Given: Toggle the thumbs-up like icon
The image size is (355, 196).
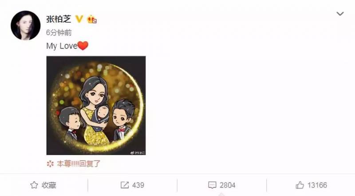Looking at the screenshot, I should tap(300, 185).
